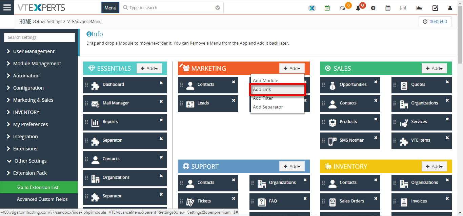Click the quick create plus icon
Screen dimensions: 463x216
[x=373, y=8]
